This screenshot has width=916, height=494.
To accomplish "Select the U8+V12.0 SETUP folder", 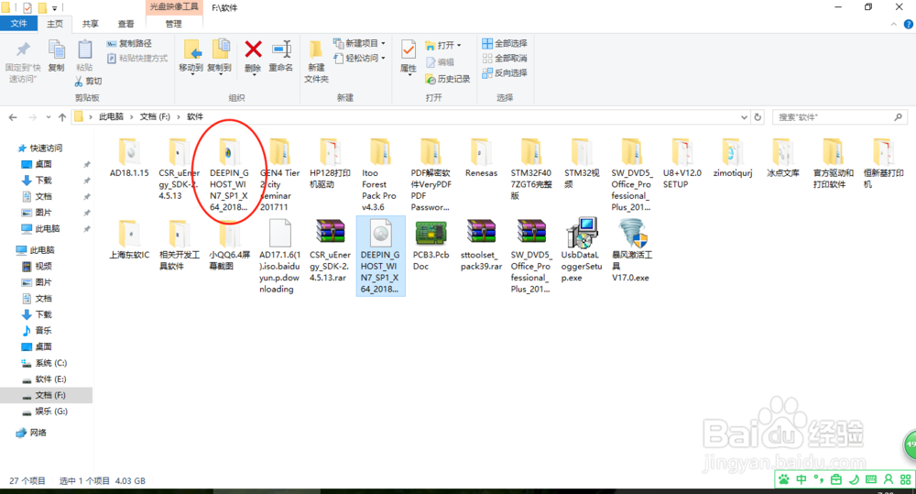I will (682, 163).
